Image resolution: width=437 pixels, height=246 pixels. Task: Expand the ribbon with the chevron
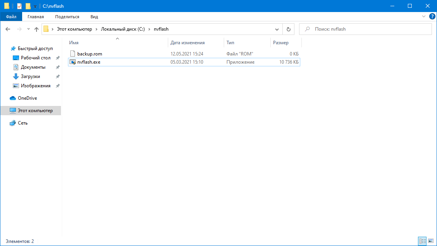(x=424, y=17)
